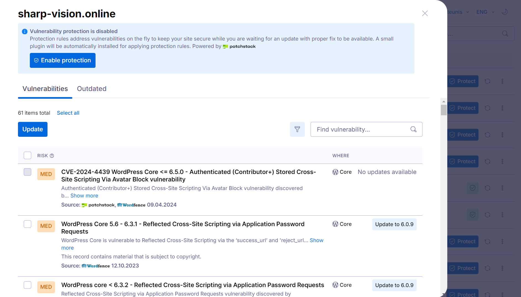This screenshot has width=521, height=297.
Task: Click the Enable protection button
Action: (x=63, y=60)
